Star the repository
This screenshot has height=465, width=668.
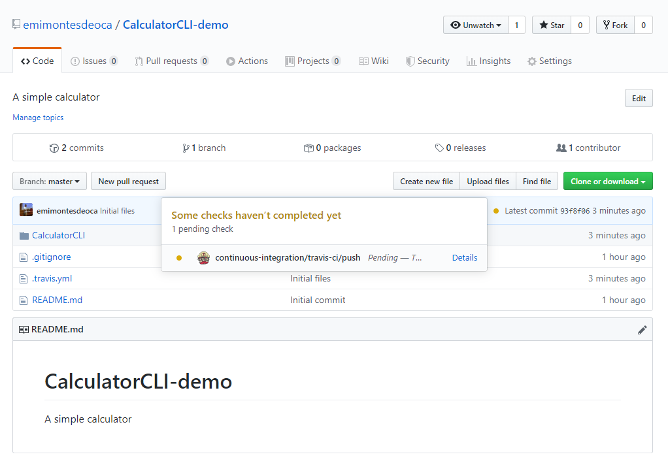coord(552,25)
